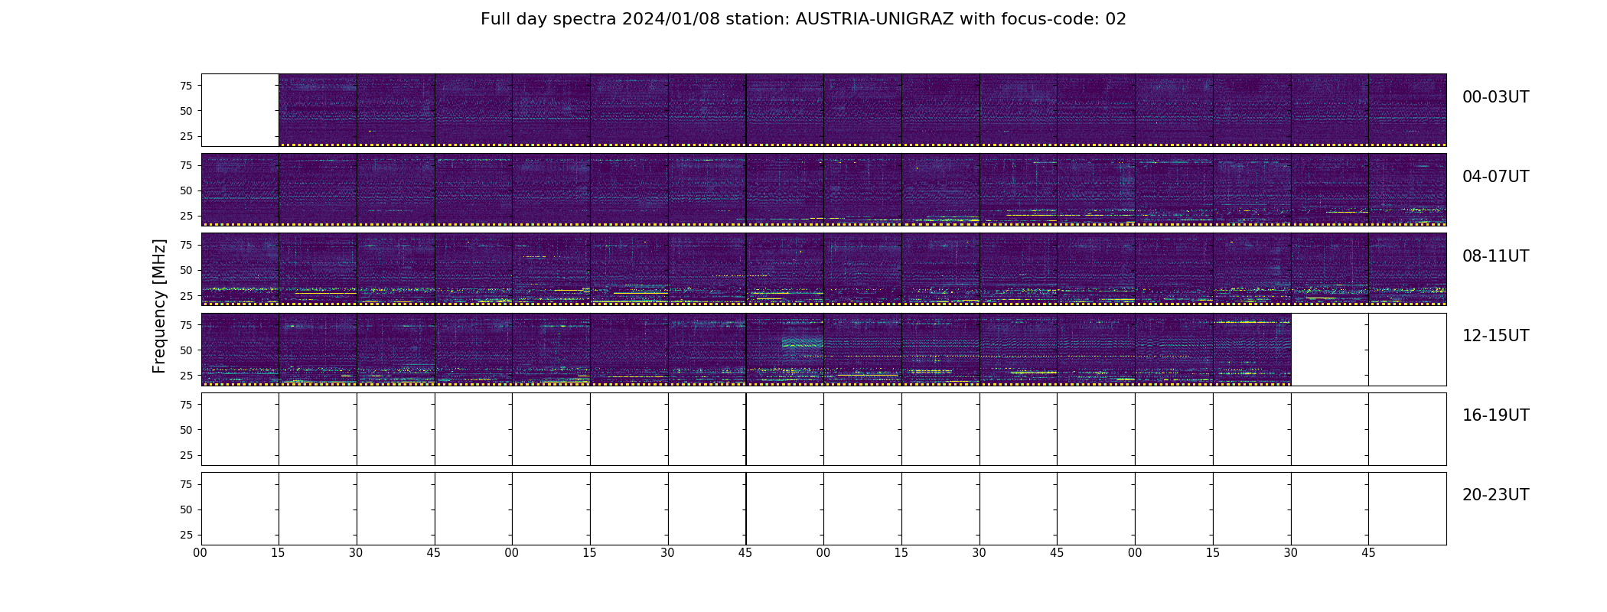The width and height of the screenshot is (1607, 612).
Task: Click the 50 tick of the 00-03UT row
Action: pos(186,111)
